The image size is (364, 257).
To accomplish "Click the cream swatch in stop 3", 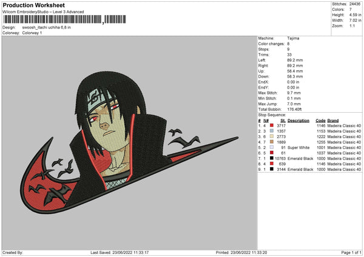I will (271, 136).
